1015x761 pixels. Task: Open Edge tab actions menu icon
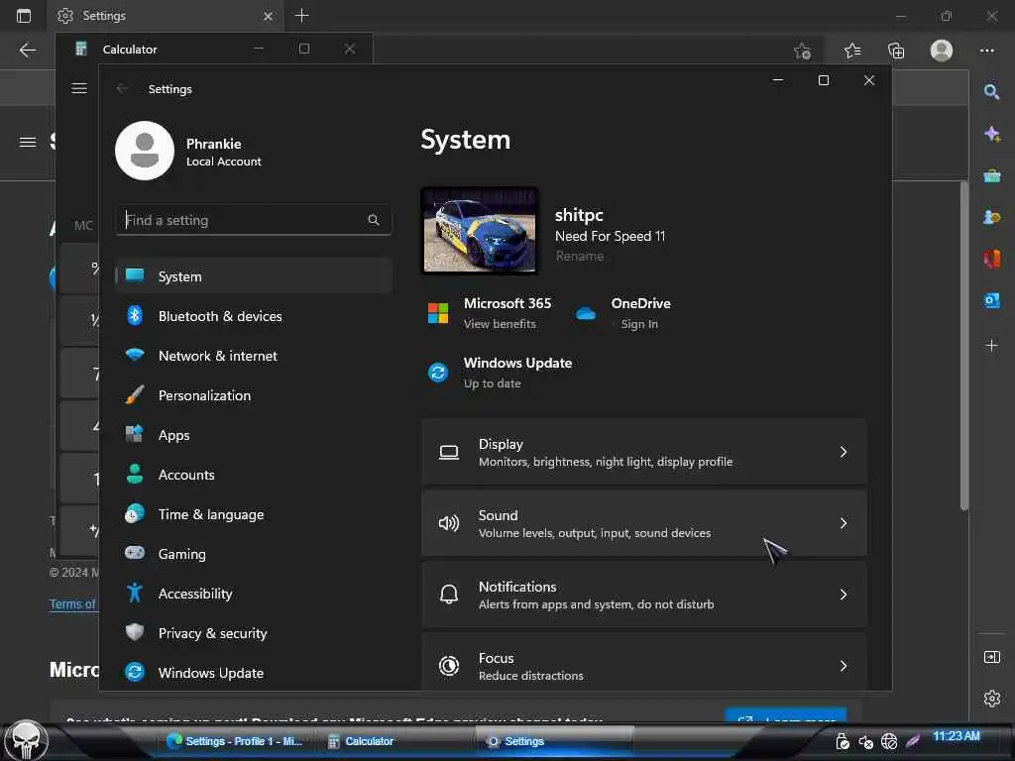(x=24, y=16)
